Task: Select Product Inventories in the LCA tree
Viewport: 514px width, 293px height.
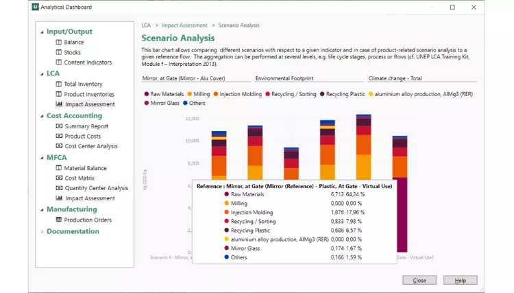Action: 89,95
